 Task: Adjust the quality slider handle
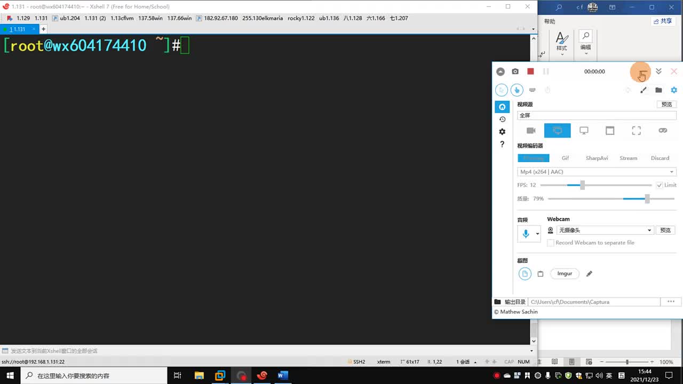click(647, 199)
